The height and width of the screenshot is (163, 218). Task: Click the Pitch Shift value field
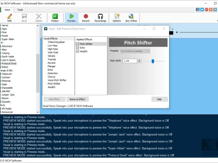(x=130, y=61)
